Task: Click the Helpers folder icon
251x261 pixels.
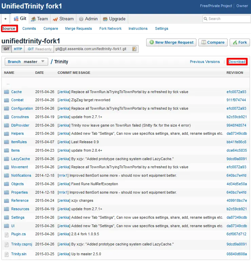Action: (6, 133)
